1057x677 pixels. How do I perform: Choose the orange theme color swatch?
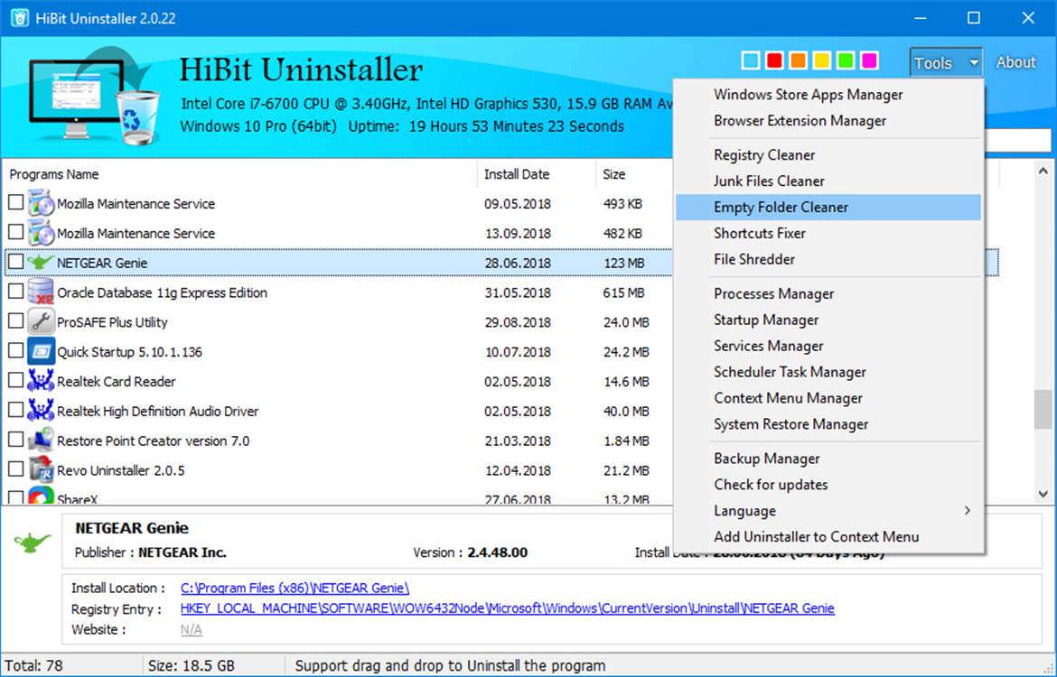click(798, 60)
